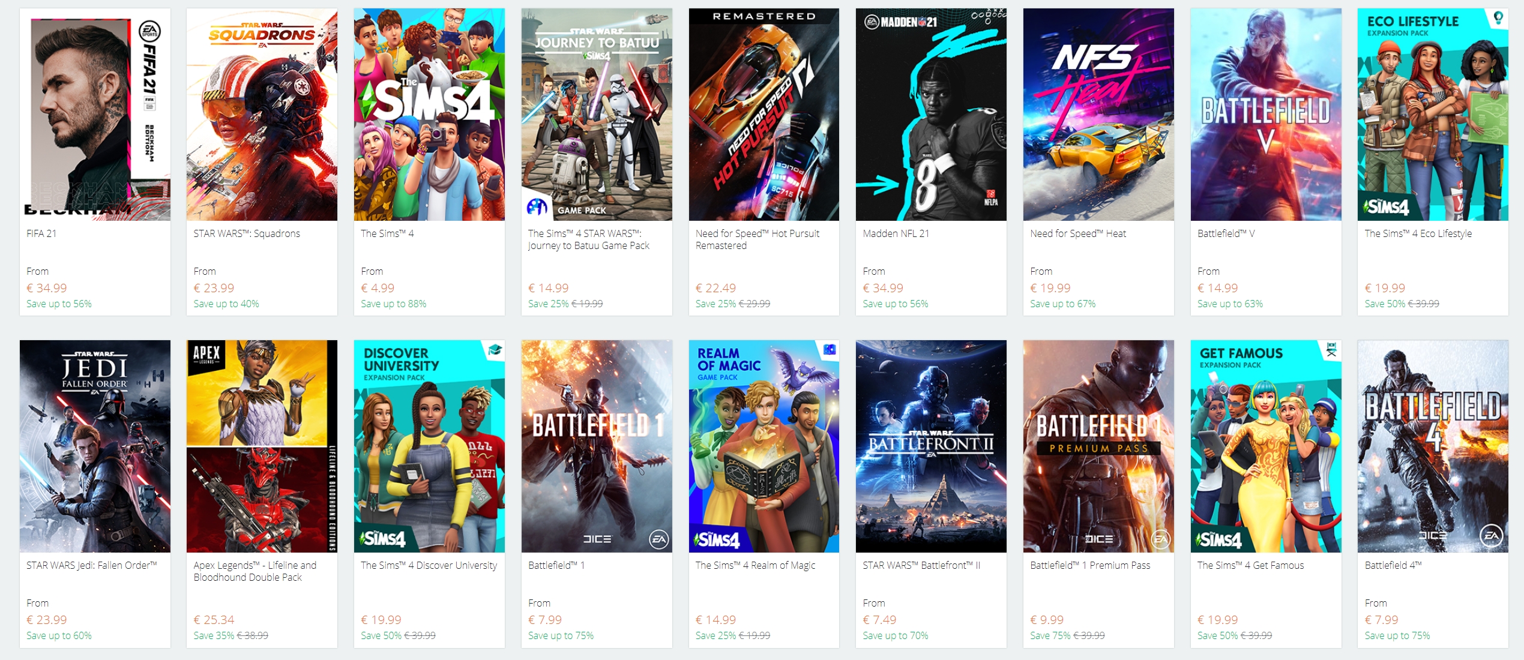Click the Battlefield V cover art
The height and width of the screenshot is (660, 1524).
pyautogui.click(x=1266, y=114)
